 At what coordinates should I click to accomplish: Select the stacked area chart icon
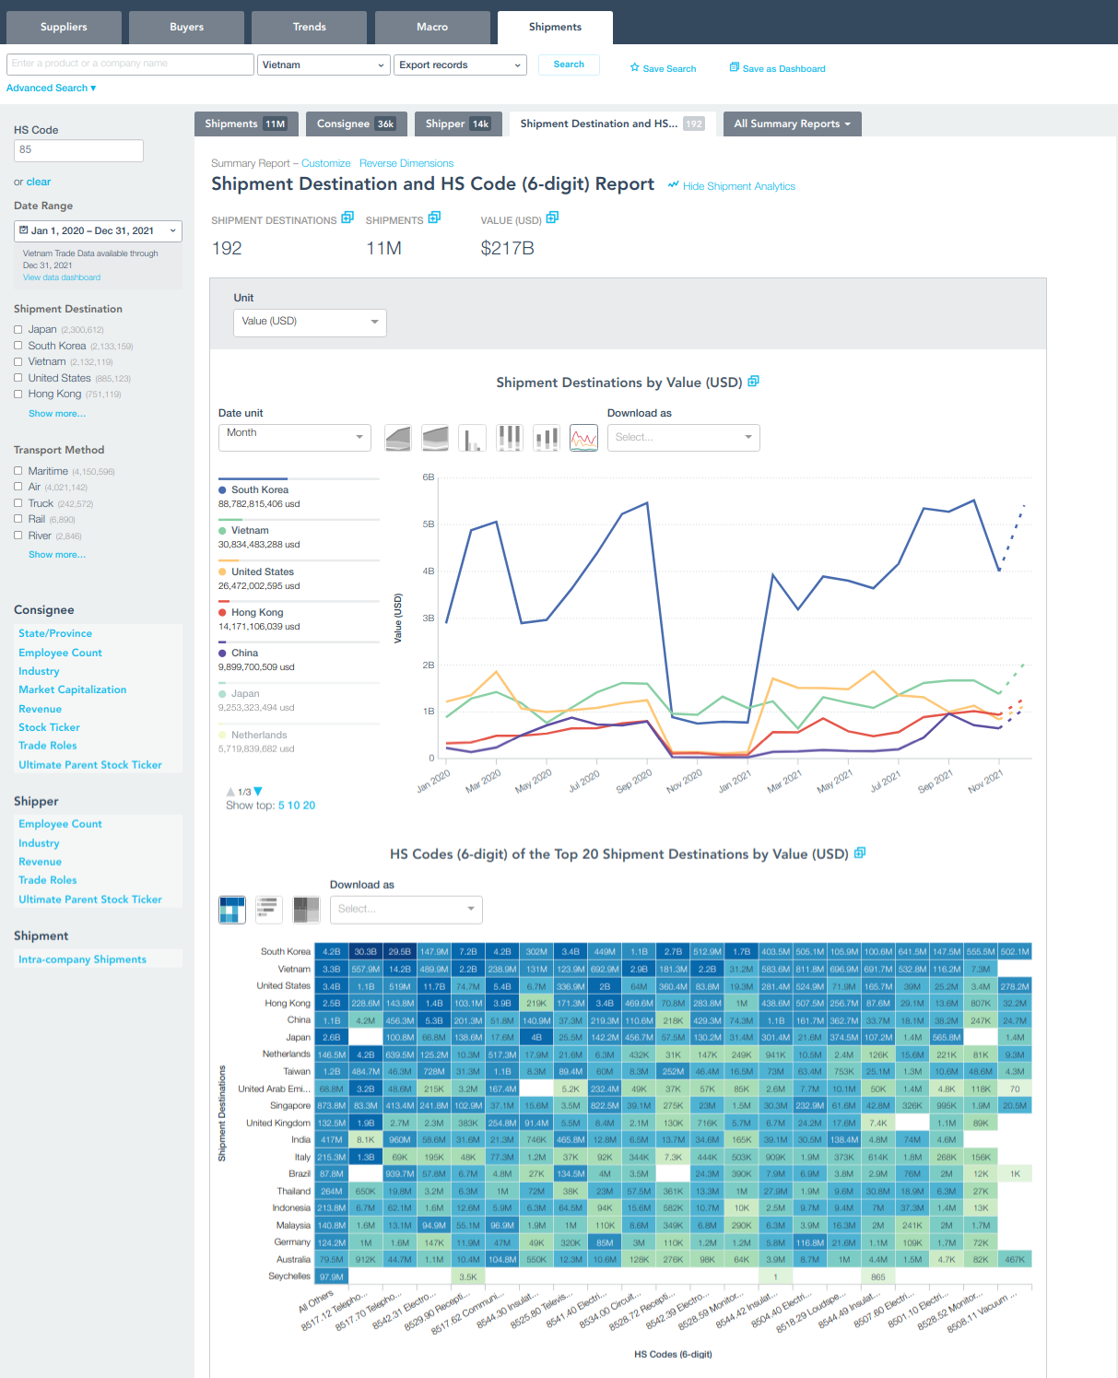coord(398,438)
